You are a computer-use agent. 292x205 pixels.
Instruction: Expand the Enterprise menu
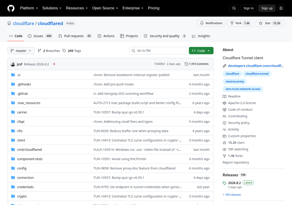click(133, 8)
